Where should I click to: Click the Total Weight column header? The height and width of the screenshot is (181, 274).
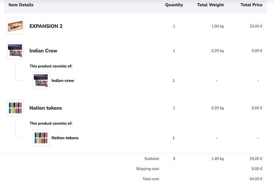tap(210, 5)
